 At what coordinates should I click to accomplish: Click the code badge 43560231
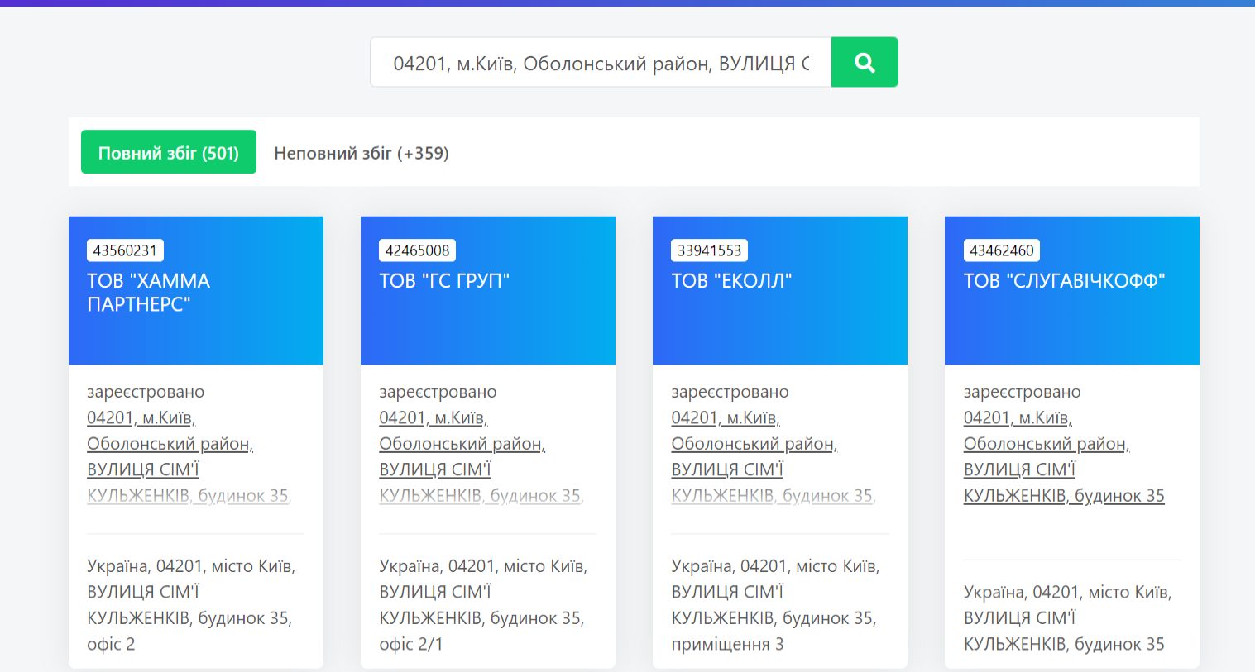pyautogui.click(x=125, y=250)
